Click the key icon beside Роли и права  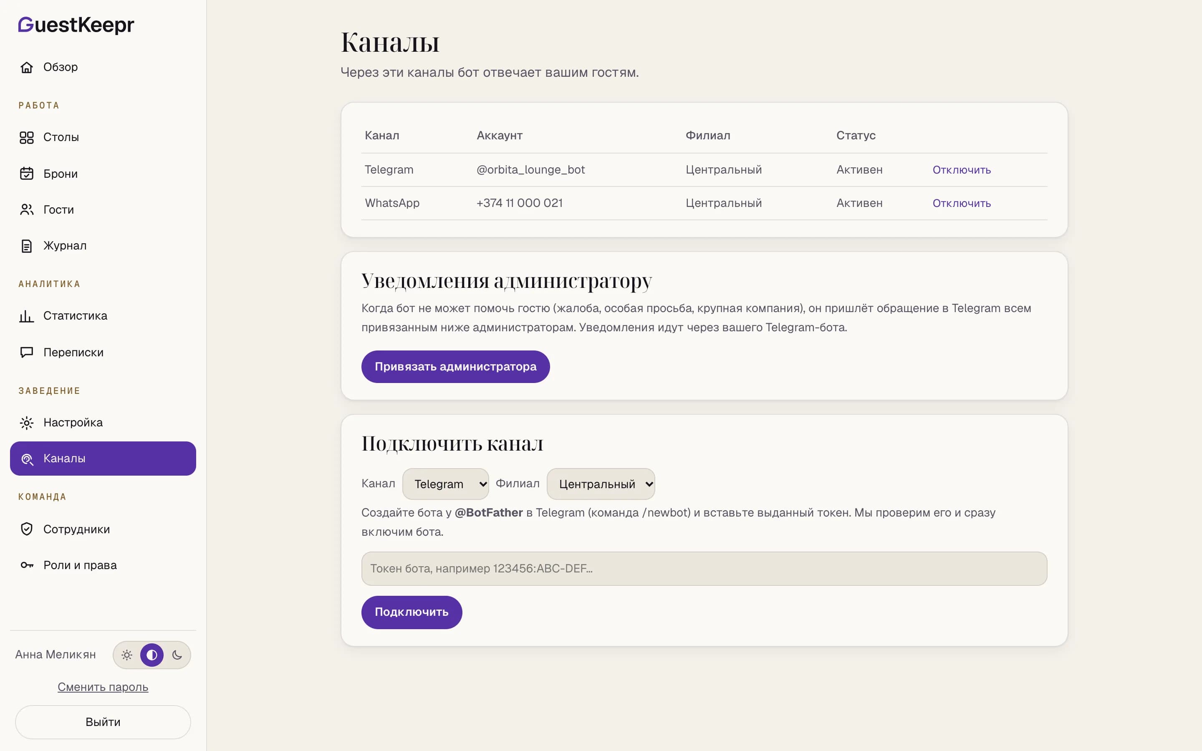[x=27, y=565]
